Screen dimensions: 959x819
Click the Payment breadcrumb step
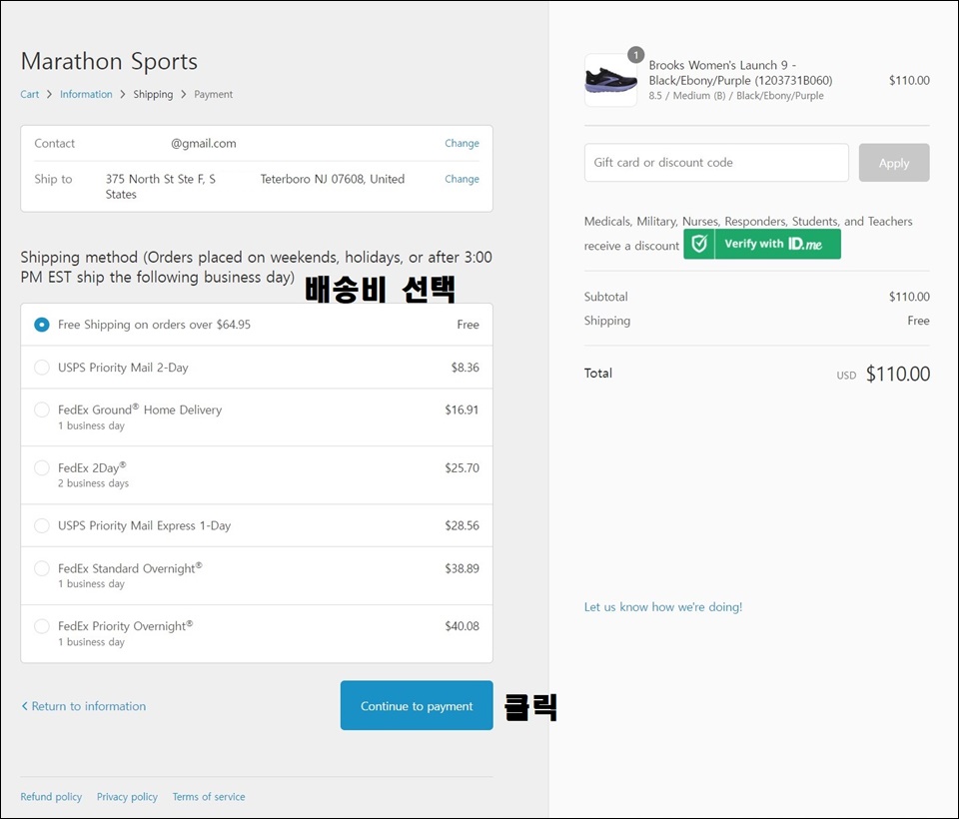click(214, 94)
